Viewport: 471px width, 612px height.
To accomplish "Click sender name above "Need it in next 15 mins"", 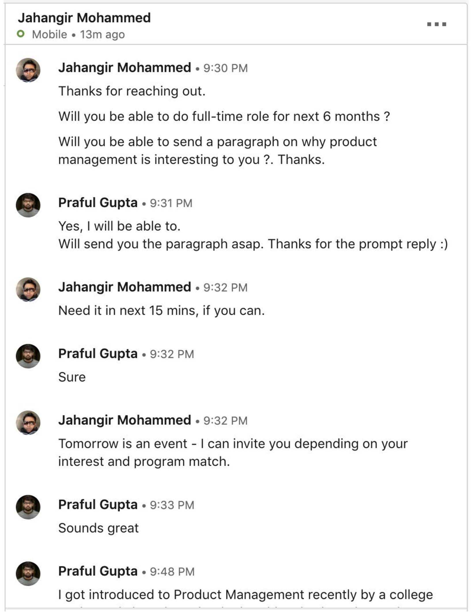I will click(125, 287).
